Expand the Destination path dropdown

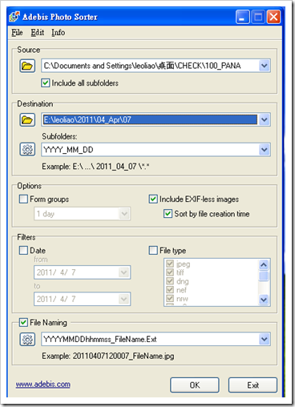point(265,119)
